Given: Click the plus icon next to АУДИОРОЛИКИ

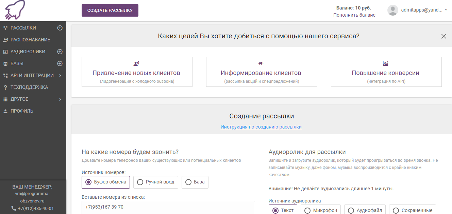Looking at the screenshot, I should [x=60, y=51].
